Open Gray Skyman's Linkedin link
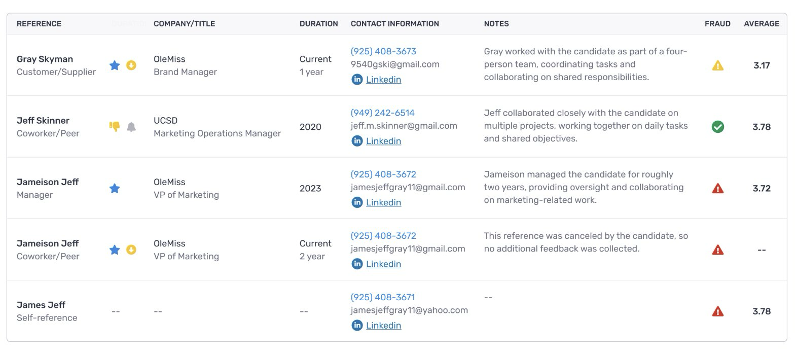 [383, 80]
